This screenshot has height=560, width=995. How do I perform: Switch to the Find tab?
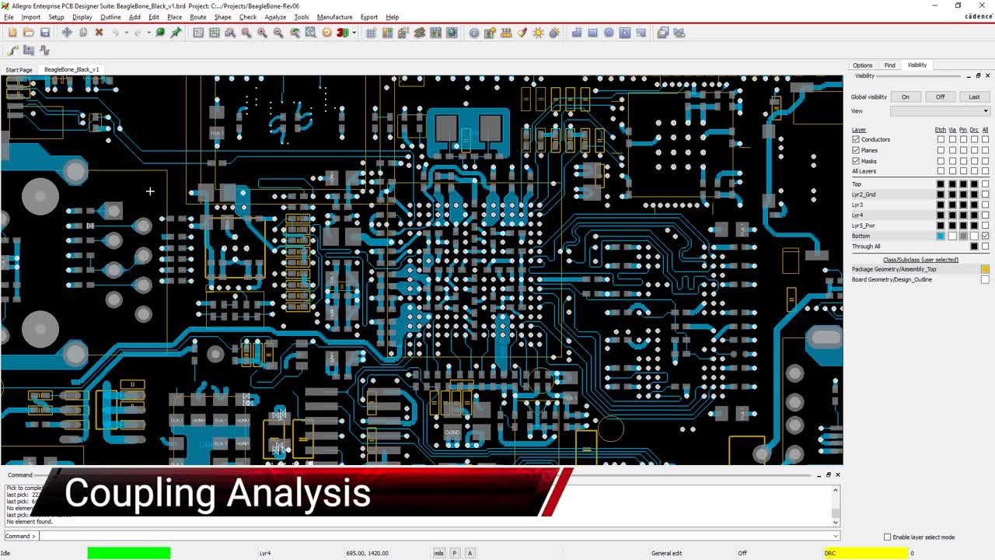889,65
